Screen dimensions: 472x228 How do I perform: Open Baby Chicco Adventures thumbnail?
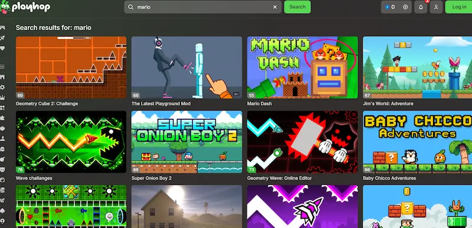[x=418, y=142]
